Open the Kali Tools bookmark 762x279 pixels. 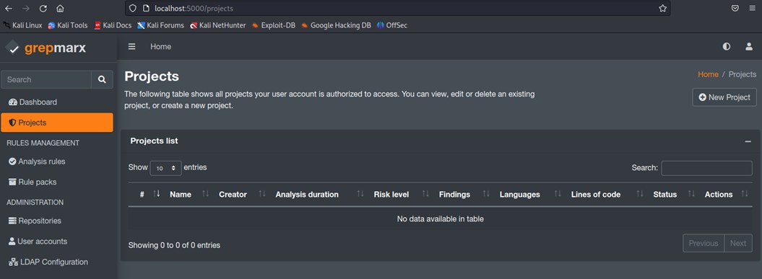68,25
